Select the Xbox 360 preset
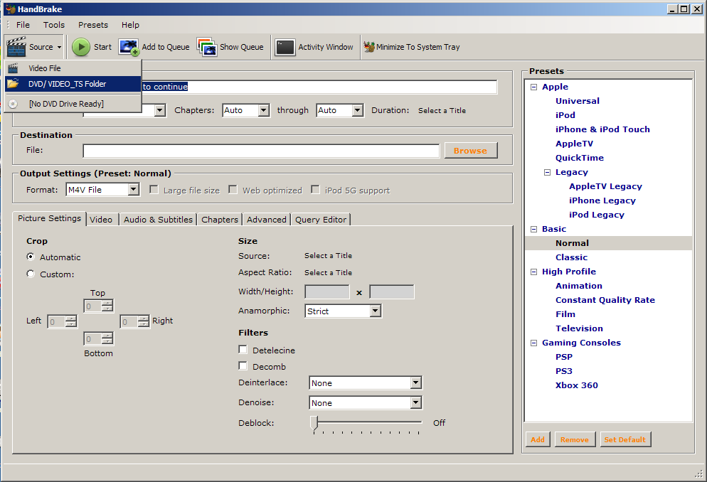Viewport: 707px width, 482px height. [577, 385]
